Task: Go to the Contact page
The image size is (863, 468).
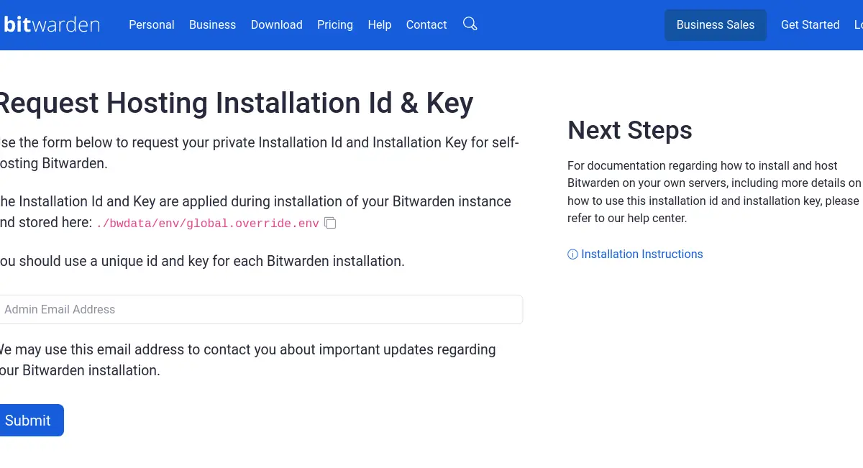Action: point(426,24)
